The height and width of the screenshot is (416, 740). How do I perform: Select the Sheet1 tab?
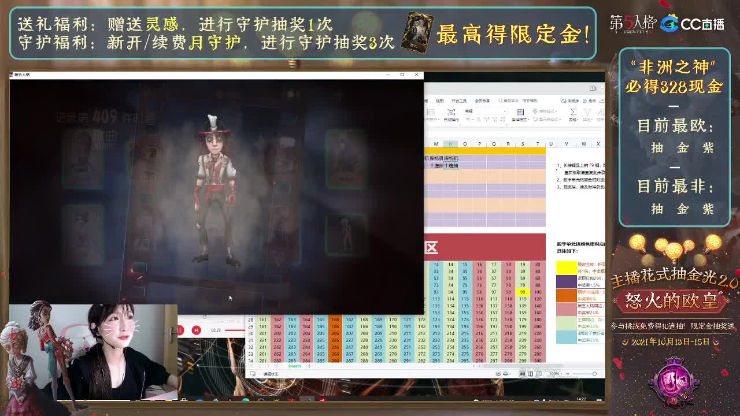tap(294, 366)
